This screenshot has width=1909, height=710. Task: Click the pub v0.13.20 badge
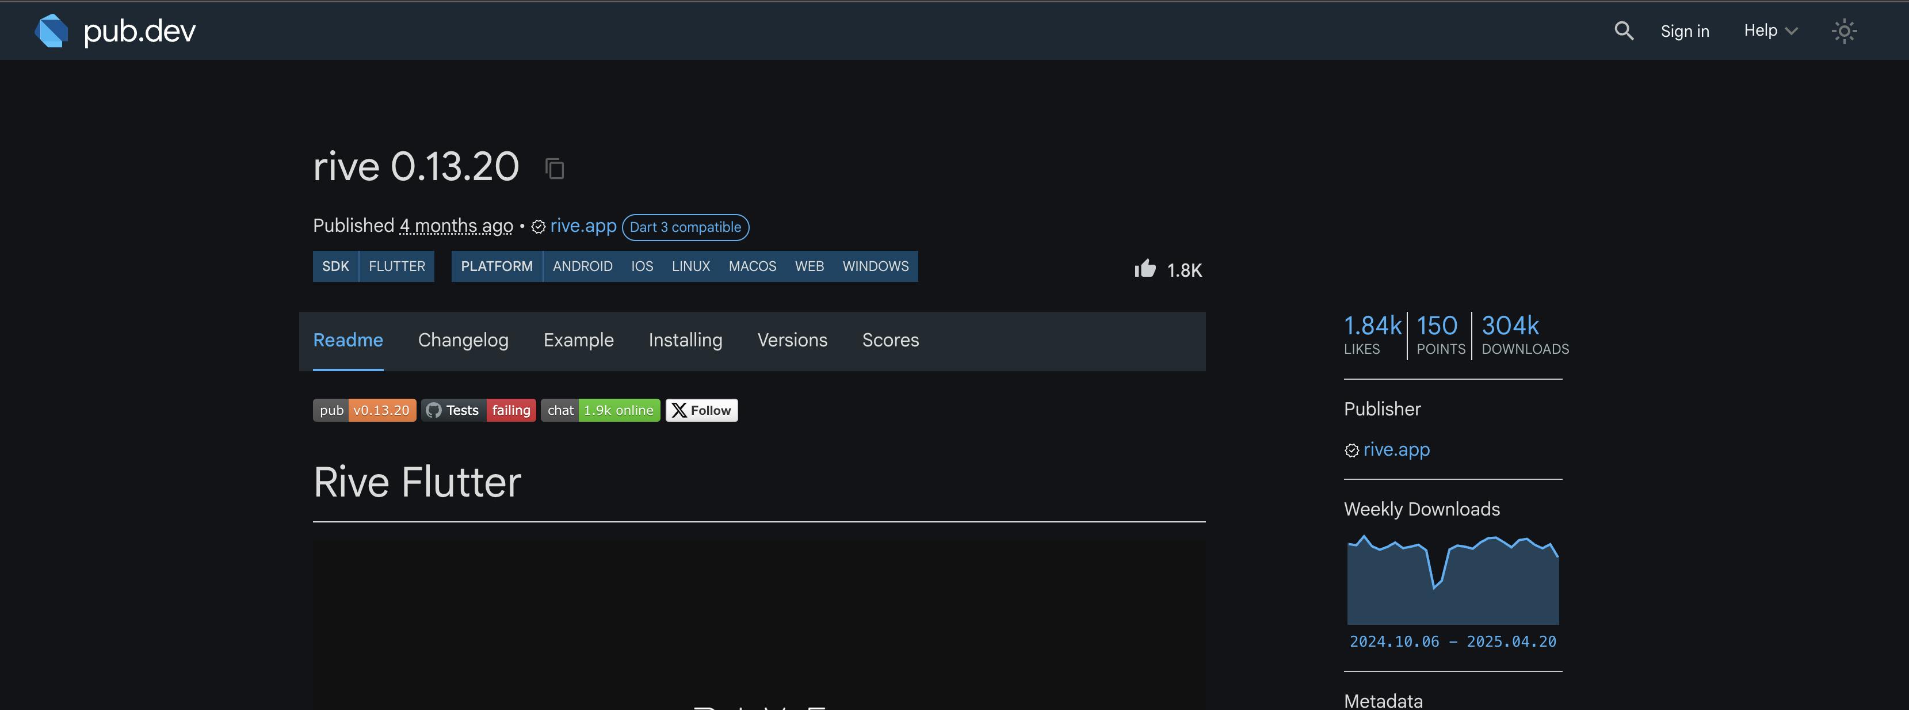(x=364, y=410)
